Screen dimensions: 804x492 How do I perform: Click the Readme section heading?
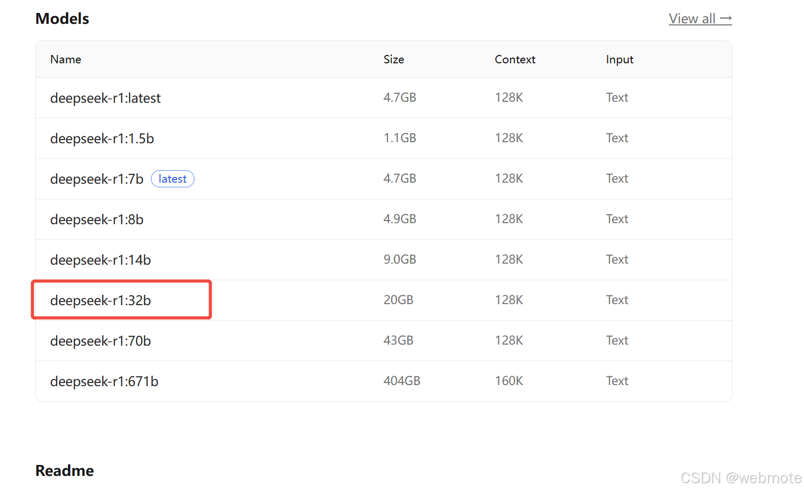coord(65,471)
